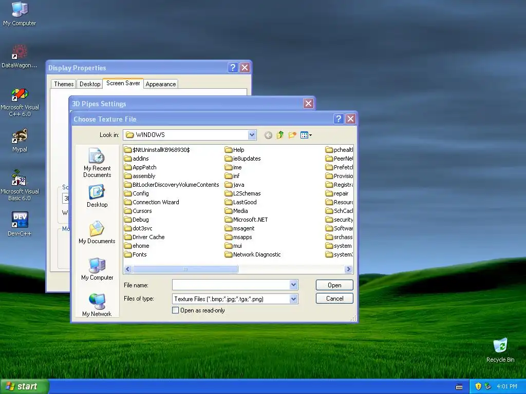Screen dimensions: 526x394
Task: Click the Back navigation arrow icon
Action: click(268, 135)
